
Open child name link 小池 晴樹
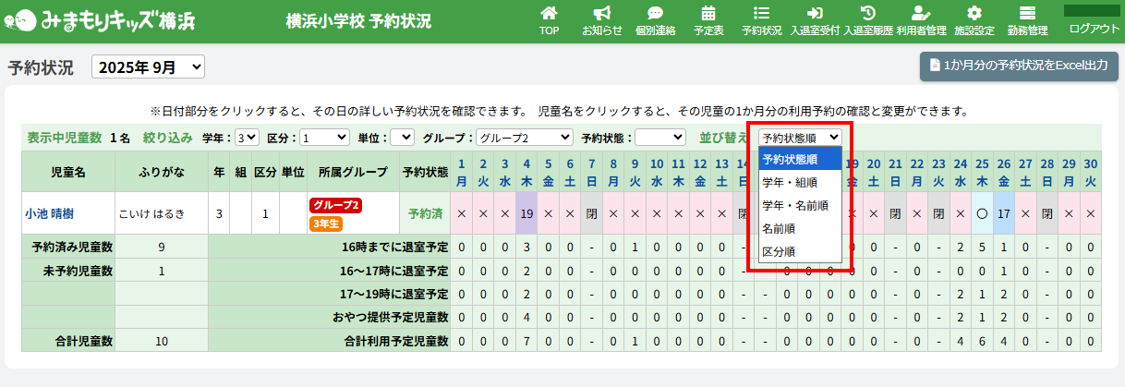50,213
